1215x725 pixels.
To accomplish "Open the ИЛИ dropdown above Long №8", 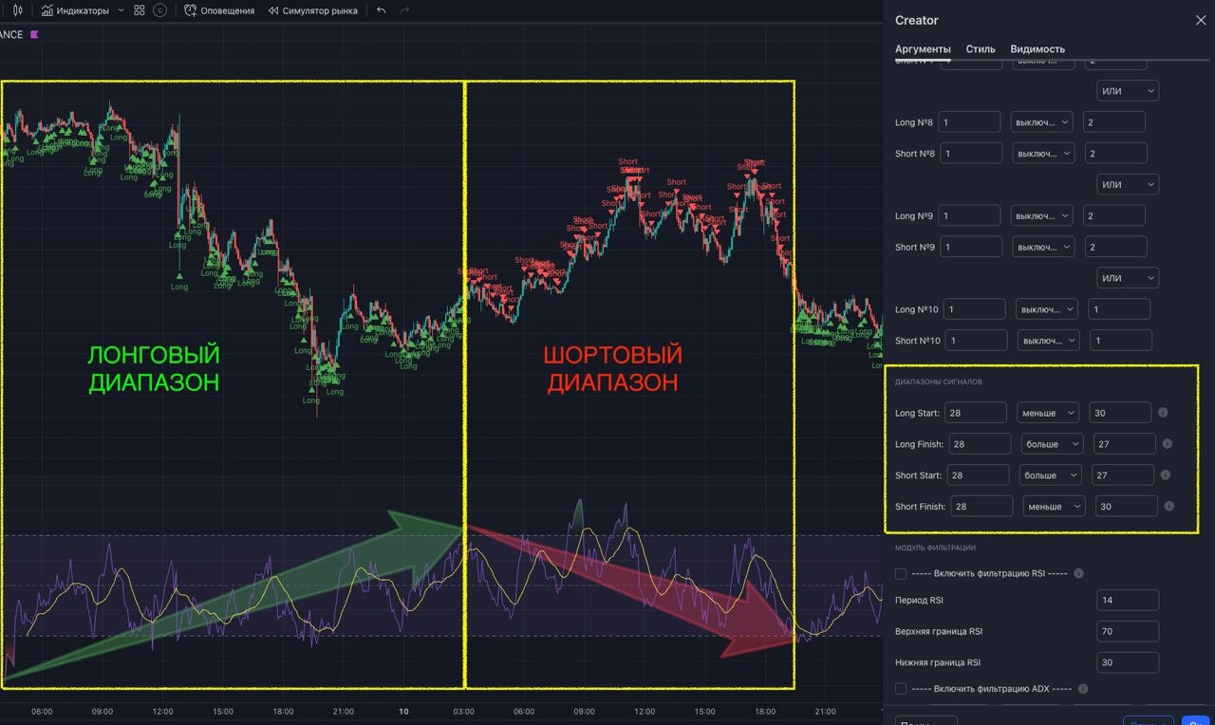I will (1128, 91).
